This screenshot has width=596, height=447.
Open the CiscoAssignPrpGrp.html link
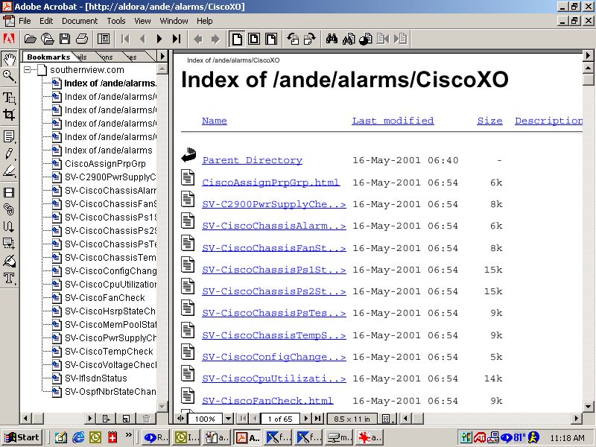pos(270,183)
